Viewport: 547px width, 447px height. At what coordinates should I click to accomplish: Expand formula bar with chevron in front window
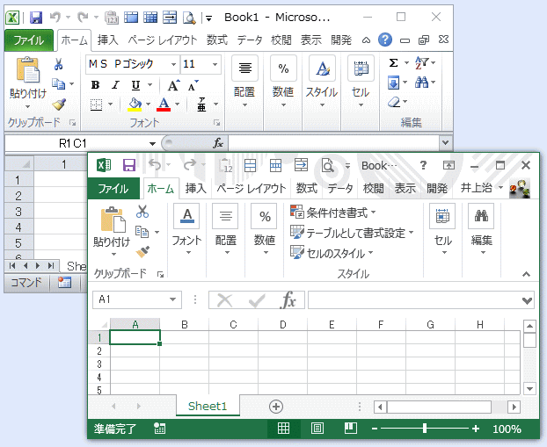[x=527, y=300]
